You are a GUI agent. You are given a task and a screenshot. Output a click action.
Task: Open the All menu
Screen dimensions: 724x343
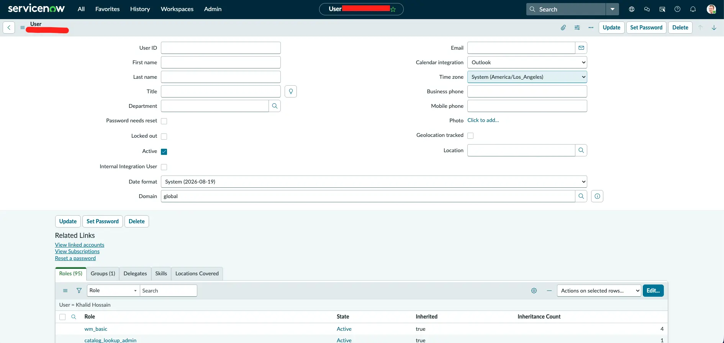pyautogui.click(x=81, y=9)
